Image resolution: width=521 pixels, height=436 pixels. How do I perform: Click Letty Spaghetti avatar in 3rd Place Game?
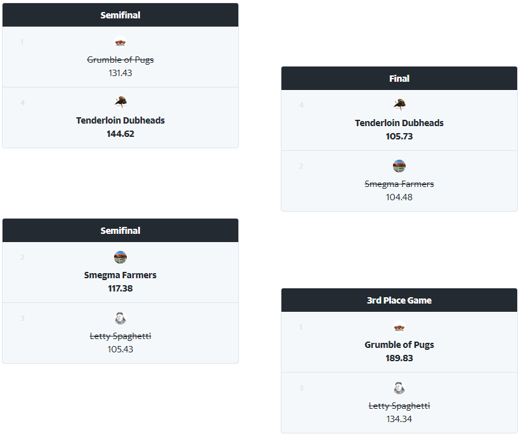coord(399,388)
